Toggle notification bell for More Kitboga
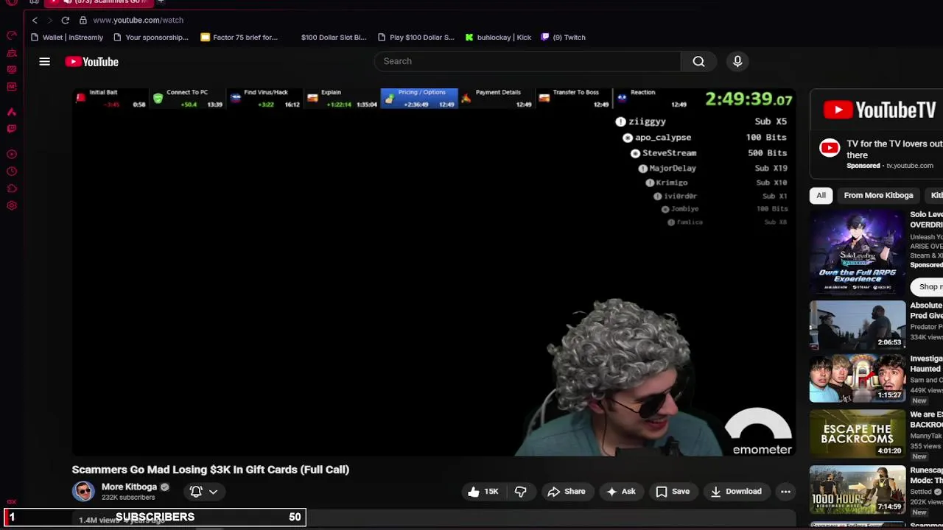943x530 pixels. [196, 492]
